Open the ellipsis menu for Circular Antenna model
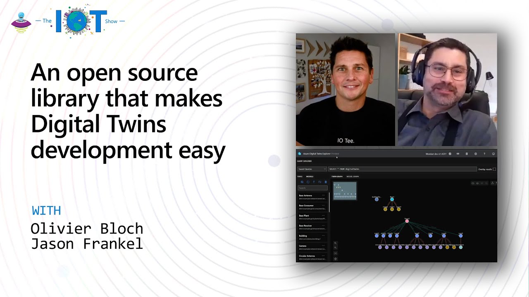 [324, 256]
